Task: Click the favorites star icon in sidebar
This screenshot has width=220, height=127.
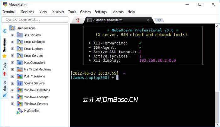Action: click(4, 56)
